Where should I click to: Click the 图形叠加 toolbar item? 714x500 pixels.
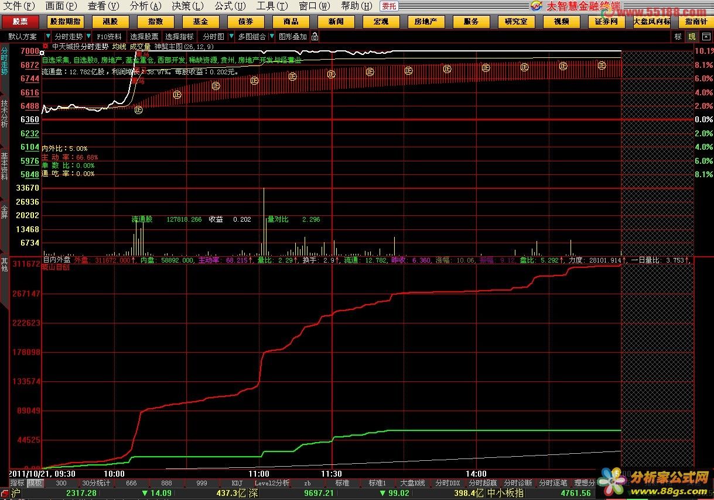tap(292, 36)
